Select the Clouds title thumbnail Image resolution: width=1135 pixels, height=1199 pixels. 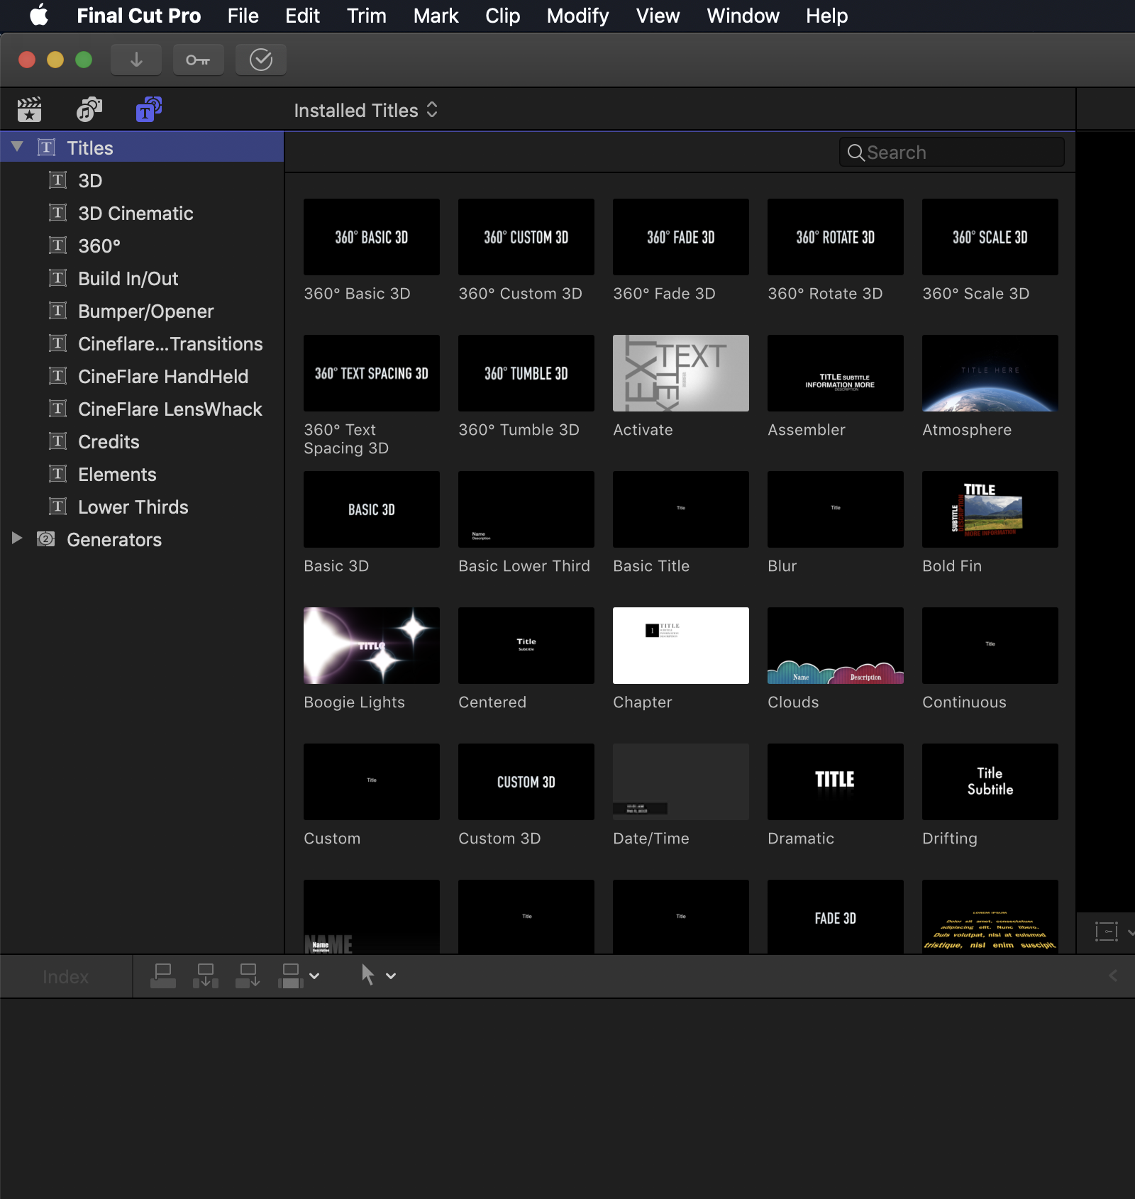[836, 646]
